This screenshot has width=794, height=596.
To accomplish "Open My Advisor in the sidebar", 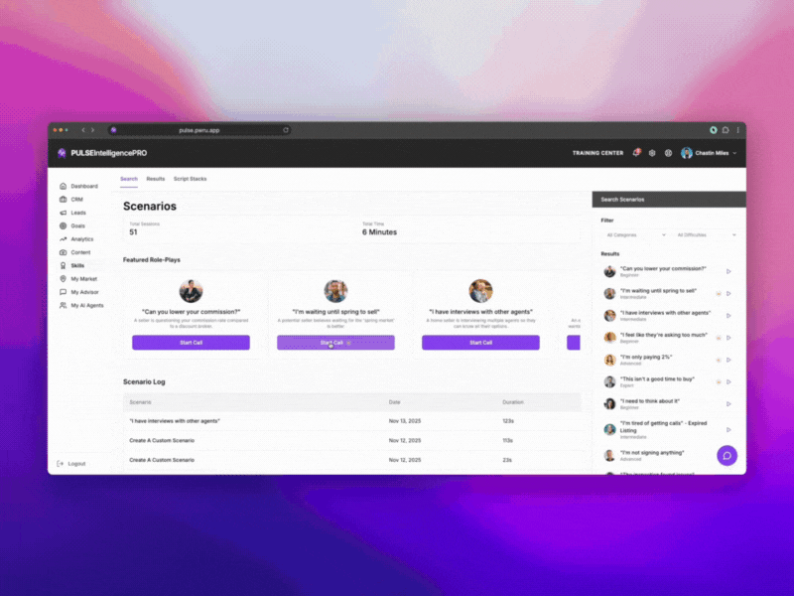I will tap(79, 292).
